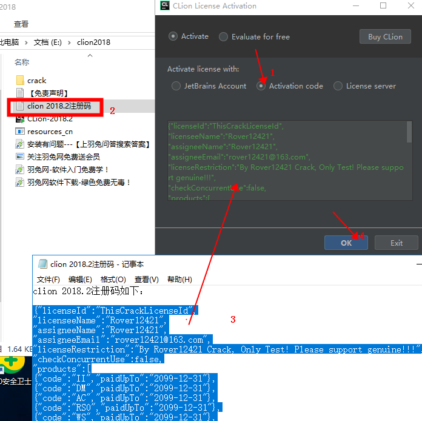Select JetBrains Account radio option
422x421 pixels.
pyautogui.click(x=176, y=86)
